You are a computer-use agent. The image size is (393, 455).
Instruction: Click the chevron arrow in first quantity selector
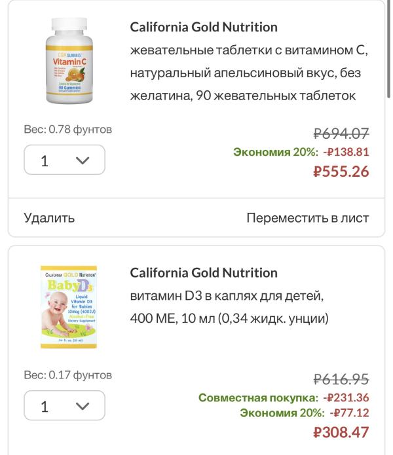point(83,160)
